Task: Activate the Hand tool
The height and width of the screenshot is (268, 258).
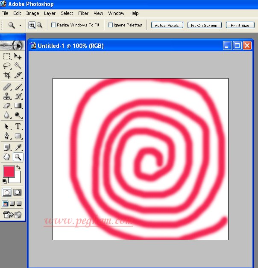Action: pyautogui.click(x=7, y=157)
